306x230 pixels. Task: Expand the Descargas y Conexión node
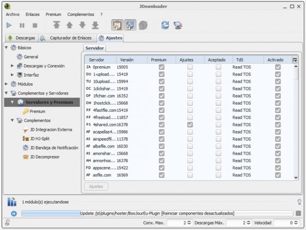12,66
